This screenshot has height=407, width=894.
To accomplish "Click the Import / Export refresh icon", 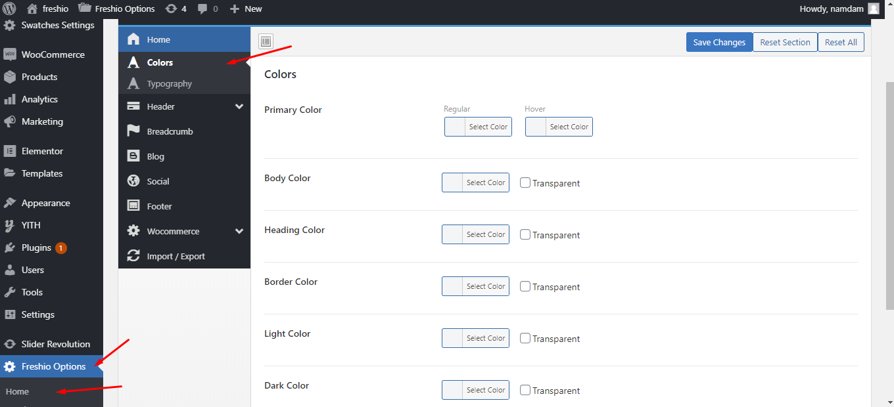I will click(133, 256).
